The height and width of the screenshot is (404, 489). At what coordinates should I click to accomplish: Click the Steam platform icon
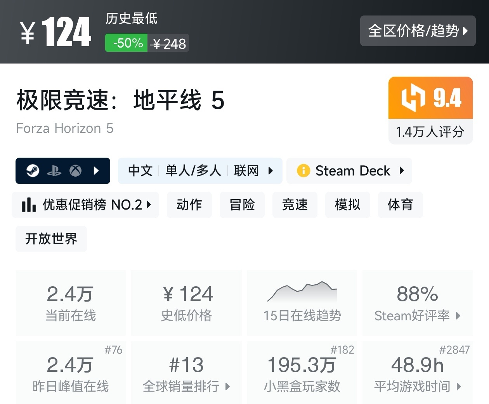click(33, 171)
